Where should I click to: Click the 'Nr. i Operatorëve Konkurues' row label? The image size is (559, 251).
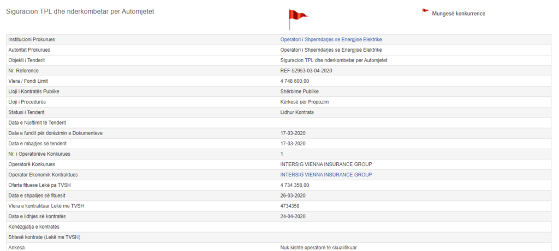click(x=39, y=154)
